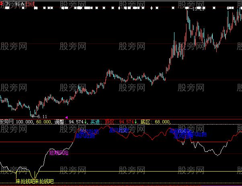Click the 股旁网 indicator name at the panel's left
The image size is (242, 186).
point(6,121)
